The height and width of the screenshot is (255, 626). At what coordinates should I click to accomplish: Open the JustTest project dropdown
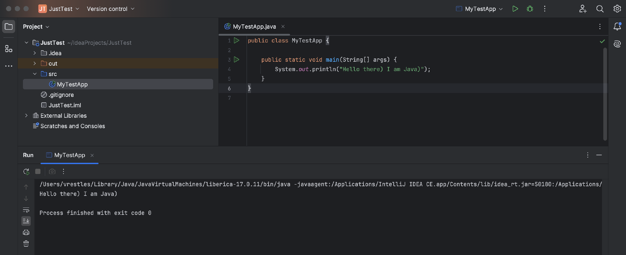point(59,9)
